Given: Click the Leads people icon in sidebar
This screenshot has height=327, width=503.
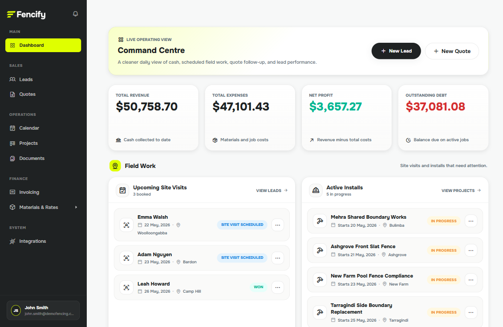Looking at the screenshot, I should click(x=12, y=79).
